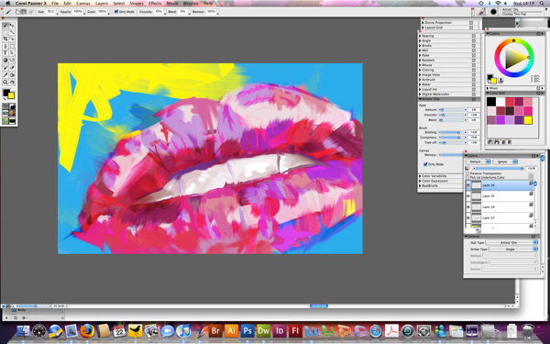
Task: Expand the Mixer panel
Action: tap(488, 88)
